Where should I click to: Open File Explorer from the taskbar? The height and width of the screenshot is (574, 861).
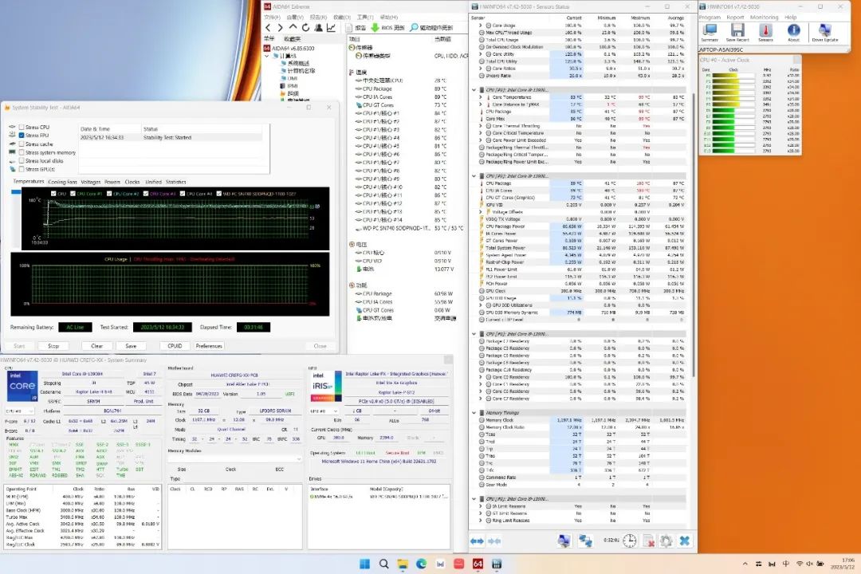pos(403,564)
